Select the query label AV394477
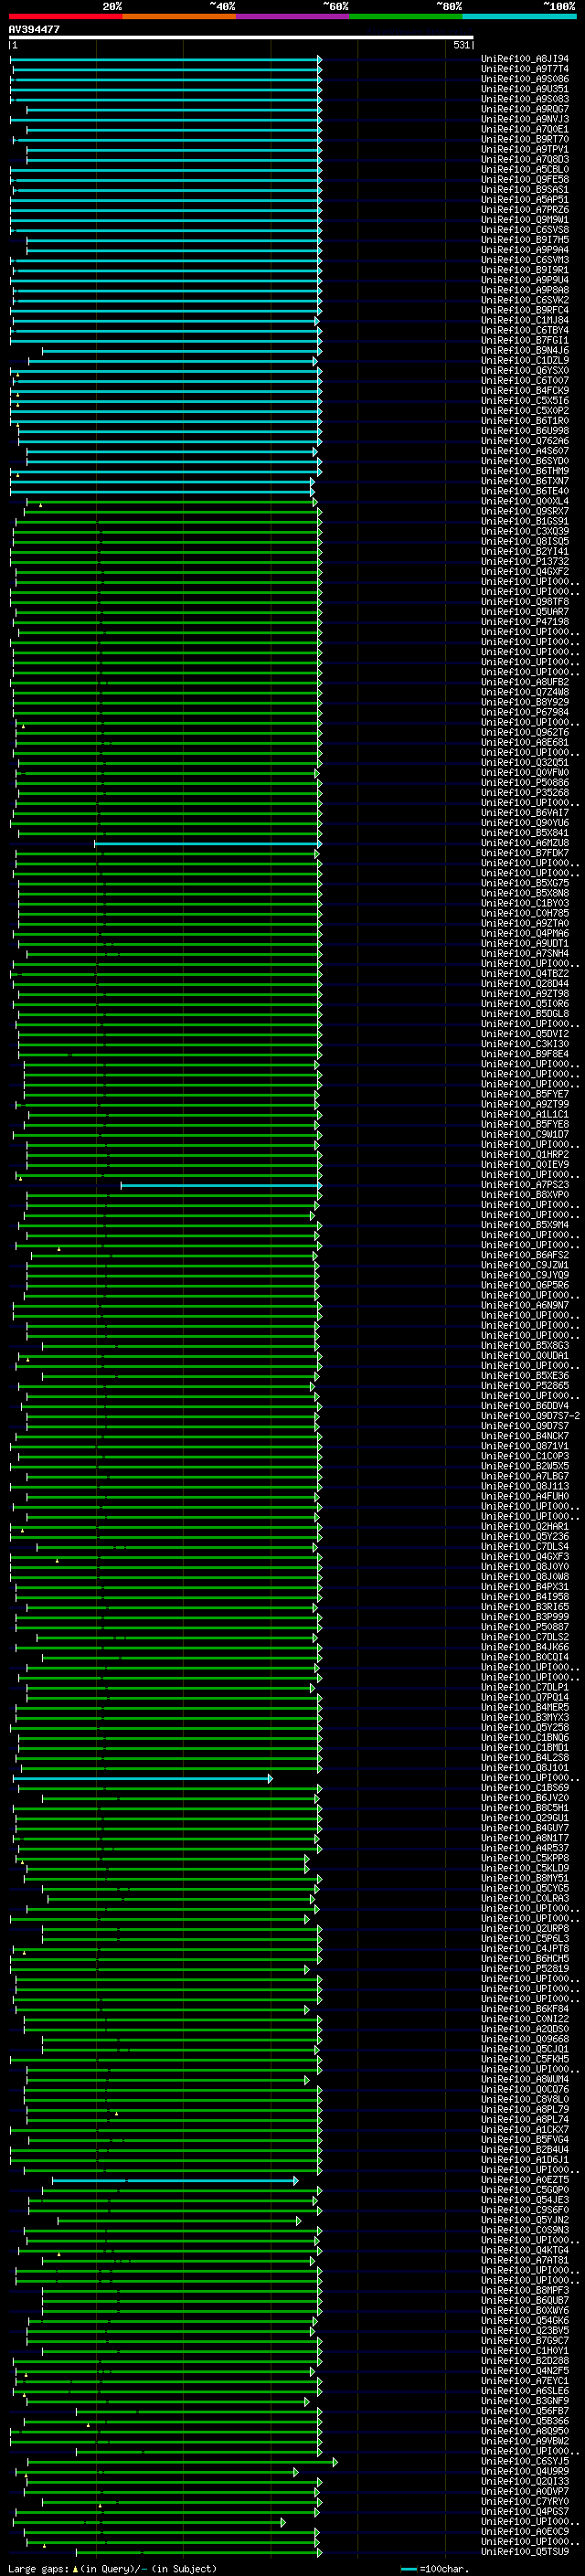This screenshot has height=2576, width=585. pos(34,30)
